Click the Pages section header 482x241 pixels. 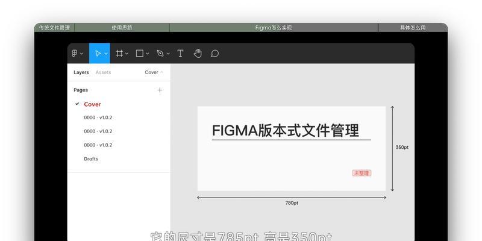(81, 90)
